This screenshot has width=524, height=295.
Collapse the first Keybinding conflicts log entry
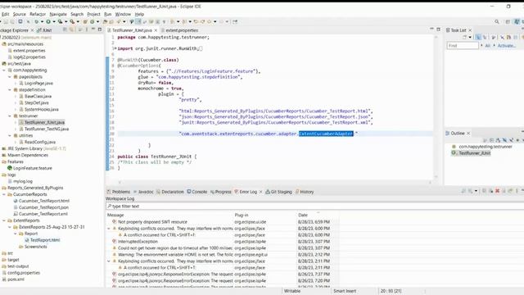[x=109, y=229]
